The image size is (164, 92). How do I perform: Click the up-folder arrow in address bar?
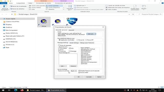(12, 14)
